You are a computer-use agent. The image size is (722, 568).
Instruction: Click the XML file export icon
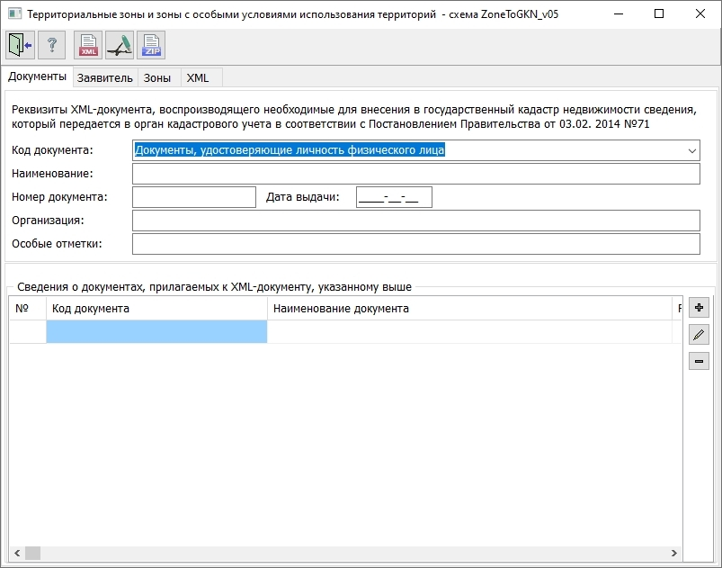88,44
